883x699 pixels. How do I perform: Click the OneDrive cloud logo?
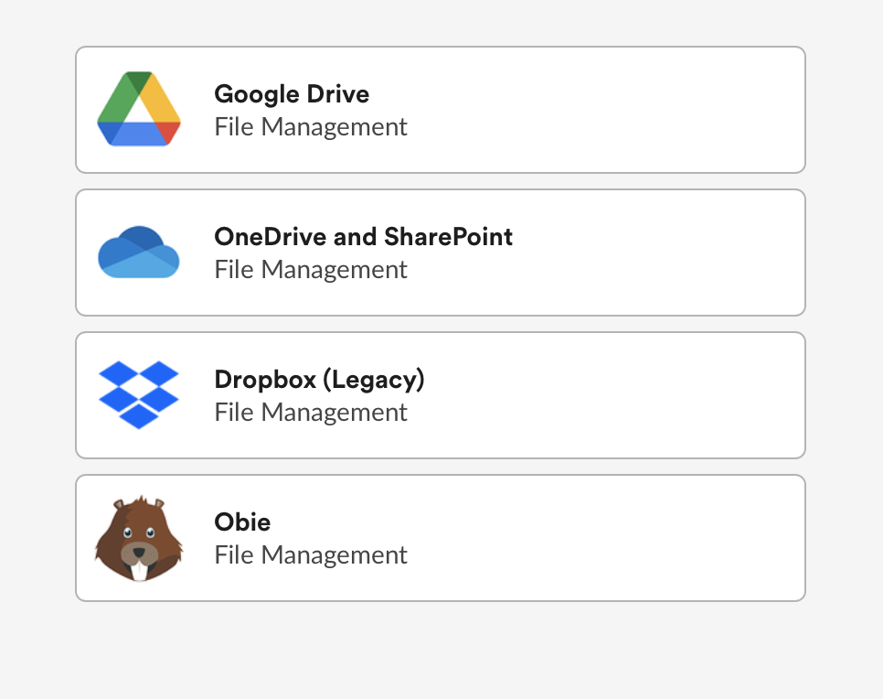(x=139, y=252)
